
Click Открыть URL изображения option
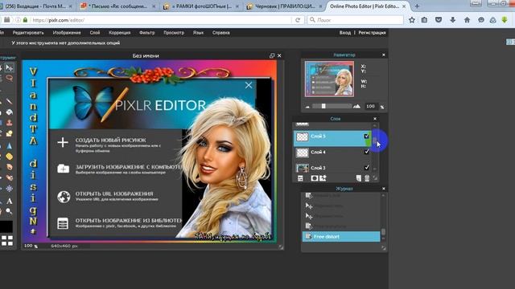(114, 193)
